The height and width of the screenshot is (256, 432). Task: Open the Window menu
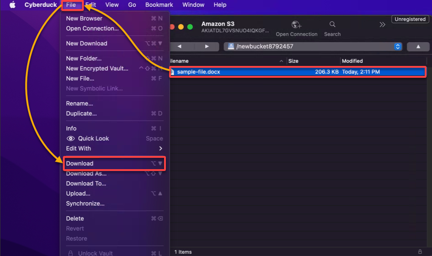tap(193, 5)
